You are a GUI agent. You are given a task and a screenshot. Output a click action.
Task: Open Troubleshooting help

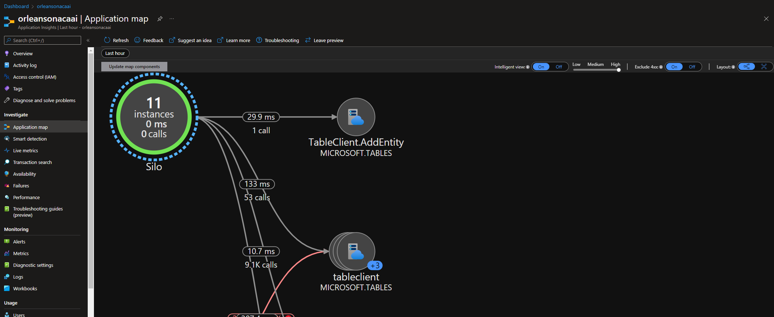pos(277,40)
